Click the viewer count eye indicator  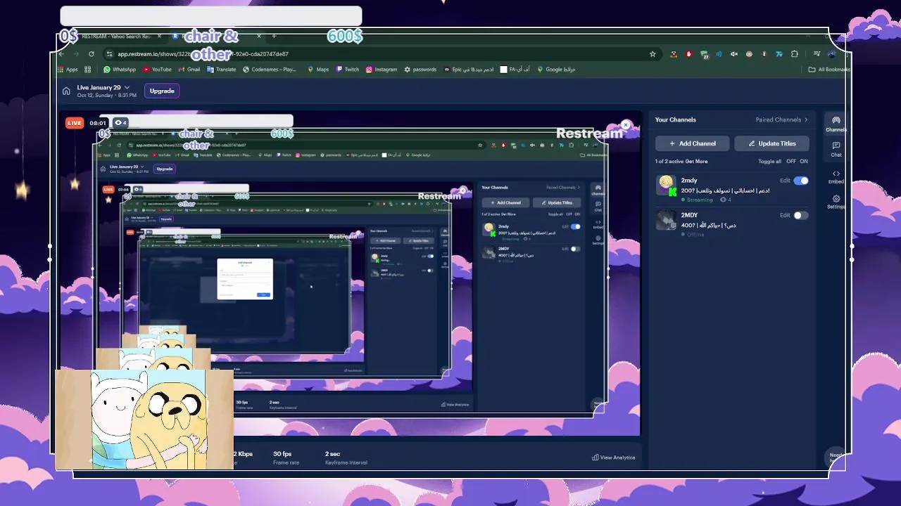tap(120, 122)
